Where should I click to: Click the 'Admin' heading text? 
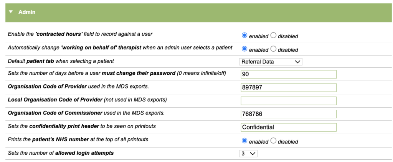tap(27, 12)
